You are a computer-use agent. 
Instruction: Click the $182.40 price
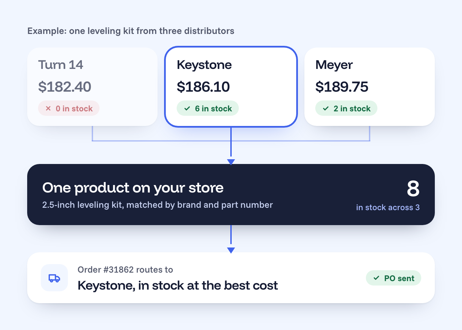(x=65, y=87)
